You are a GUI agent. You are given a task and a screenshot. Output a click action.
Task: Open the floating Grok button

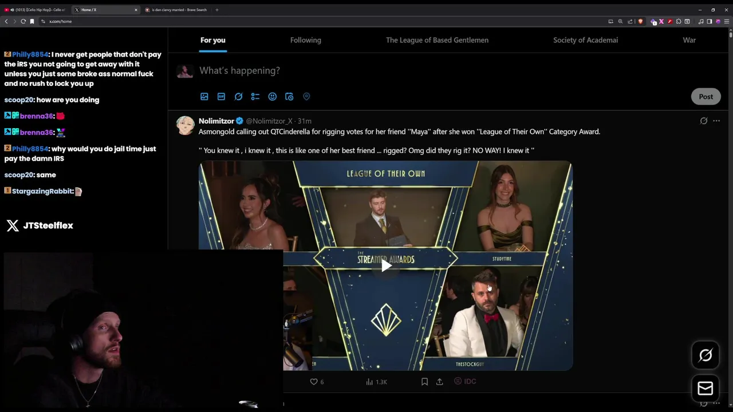(706, 355)
